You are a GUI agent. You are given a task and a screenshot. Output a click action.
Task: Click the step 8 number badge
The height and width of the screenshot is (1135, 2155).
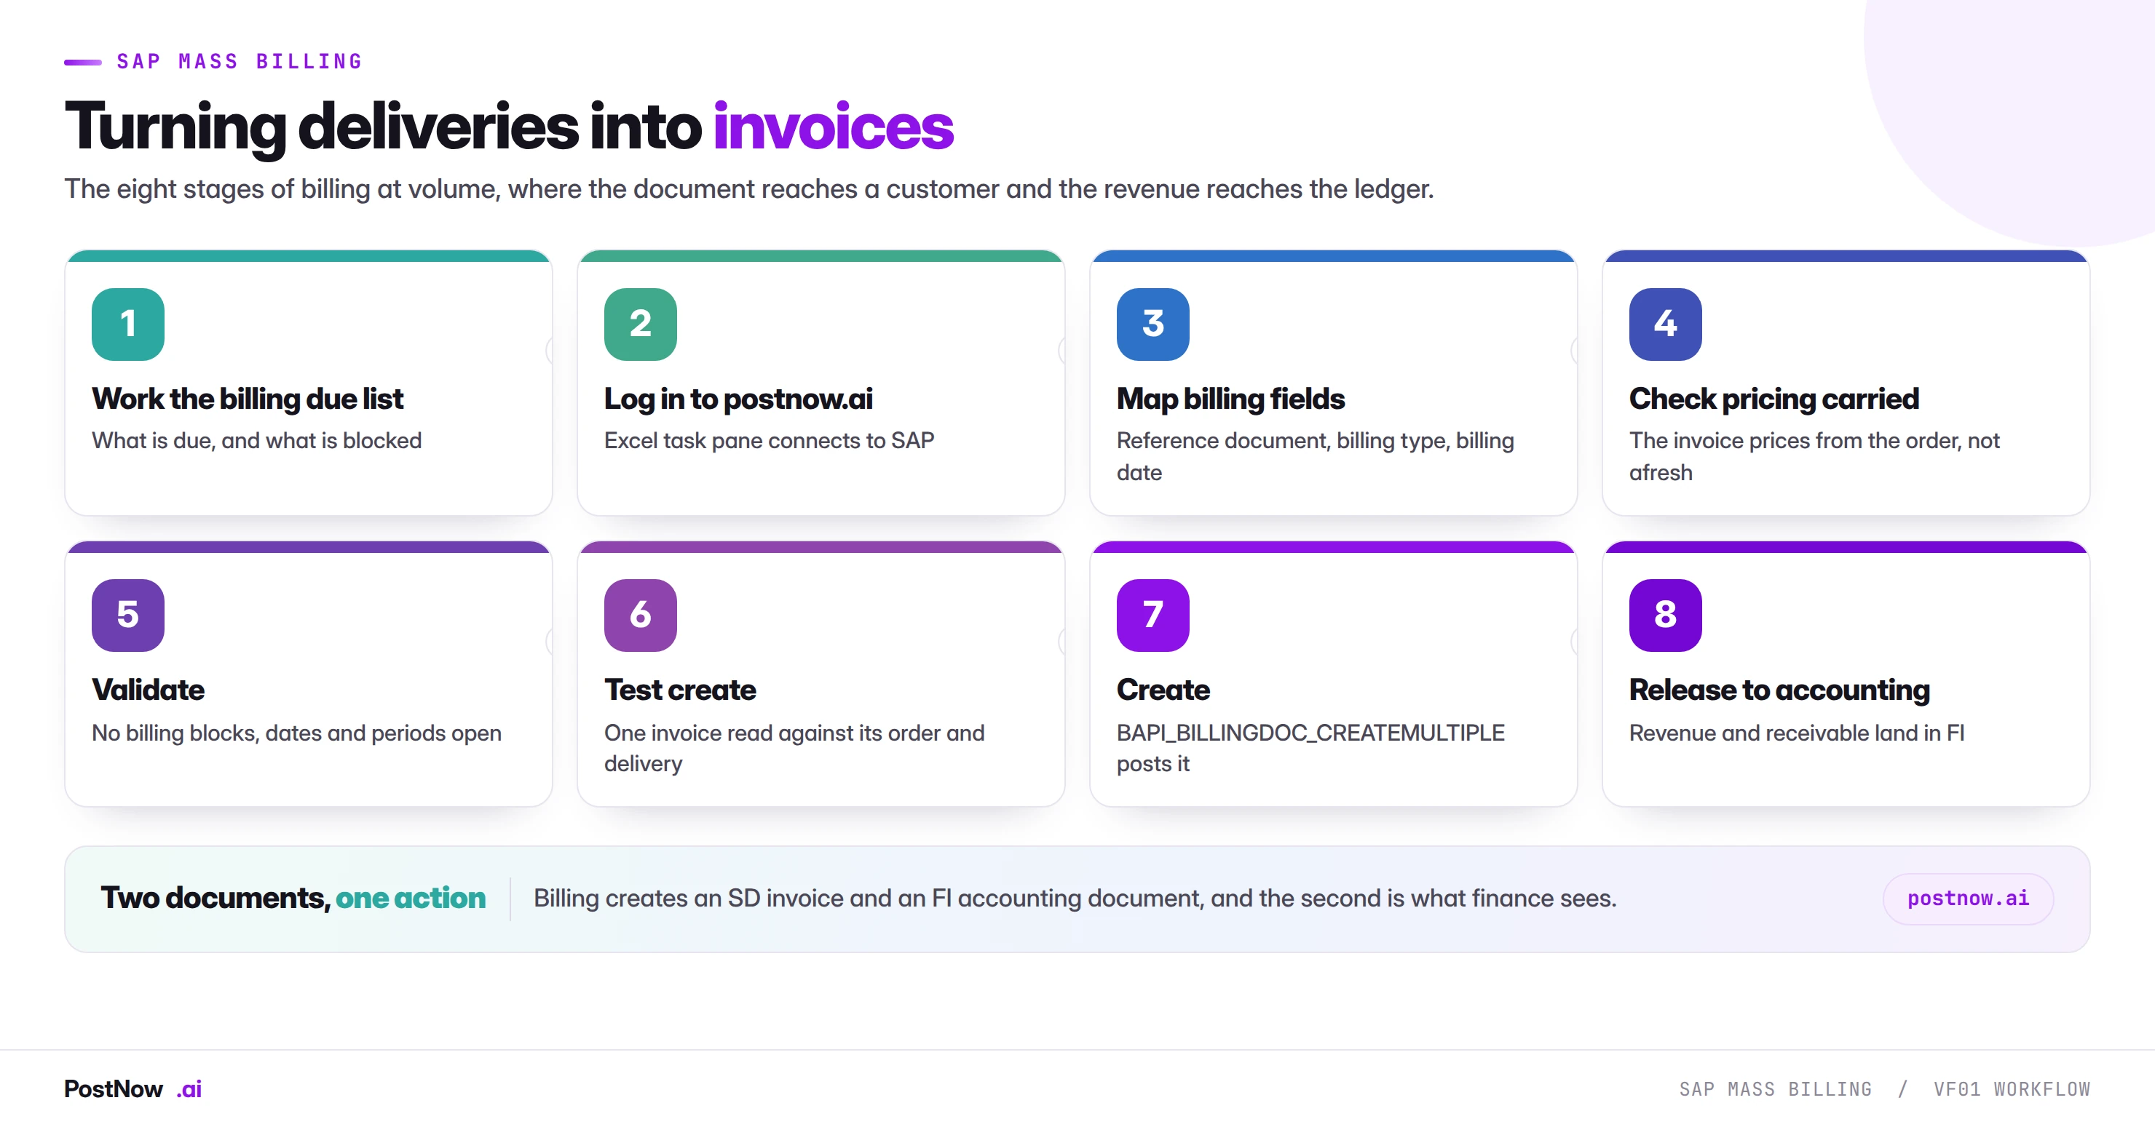[1665, 615]
